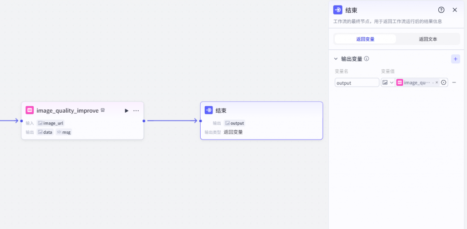Click the 变量值 column label
Image resolution: width=467 pixels, height=229 pixels.
point(388,71)
